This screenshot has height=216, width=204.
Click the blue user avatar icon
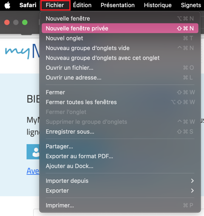click(x=33, y=152)
